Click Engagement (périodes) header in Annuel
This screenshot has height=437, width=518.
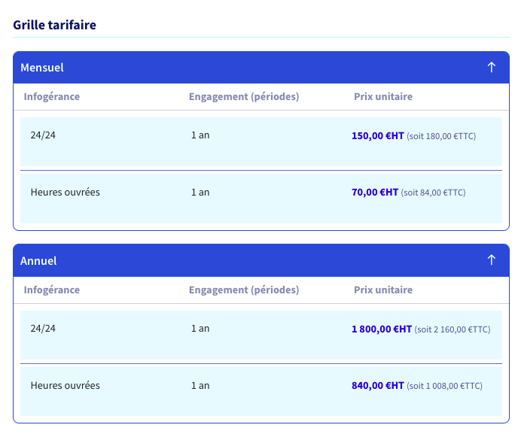pyautogui.click(x=244, y=290)
